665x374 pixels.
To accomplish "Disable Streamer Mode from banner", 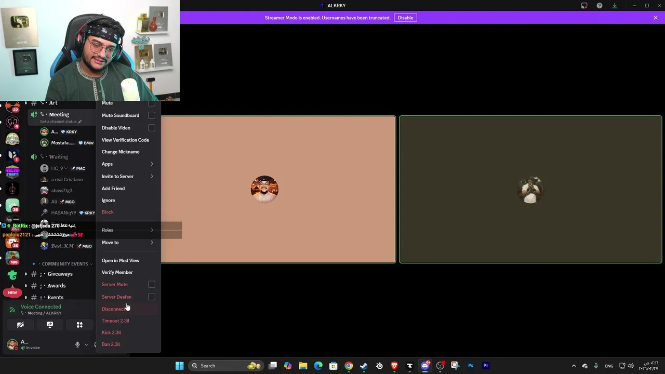I will (x=405, y=18).
